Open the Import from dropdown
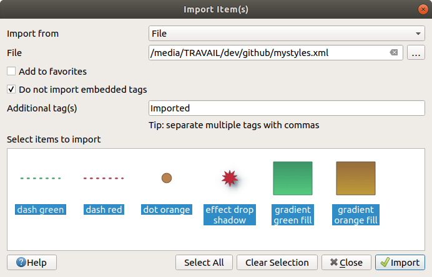This screenshot has height=277, width=432. (x=287, y=34)
